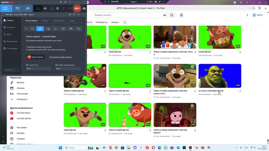Click Старт/Стоп hotkey field
This screenshot has height=151, width=269.
tap(39, 69)
